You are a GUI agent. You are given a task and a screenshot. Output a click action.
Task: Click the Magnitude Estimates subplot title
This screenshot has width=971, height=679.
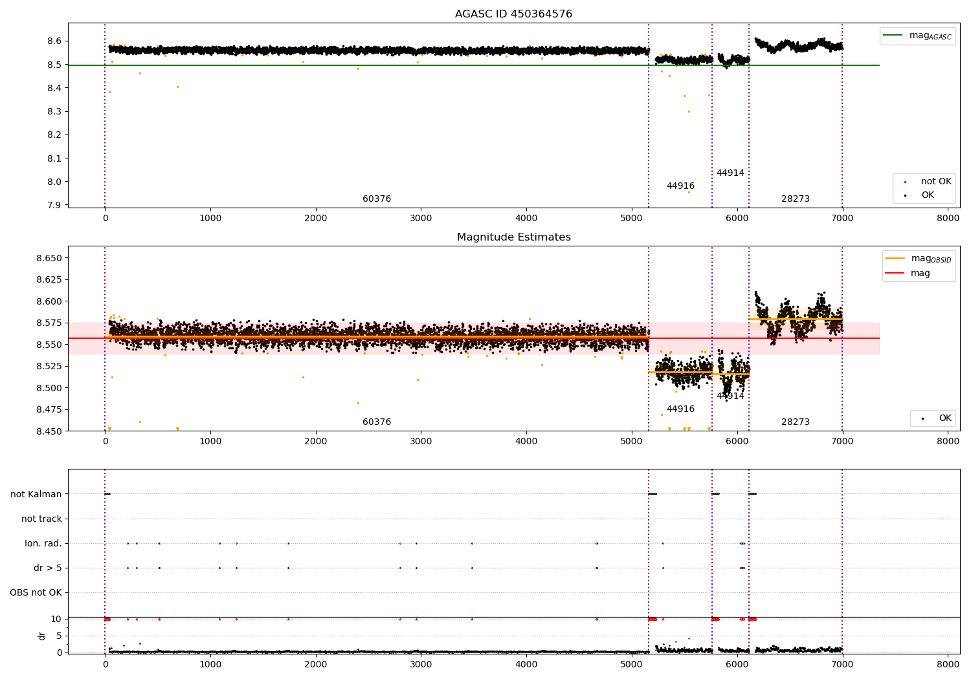tap(513, 237)
